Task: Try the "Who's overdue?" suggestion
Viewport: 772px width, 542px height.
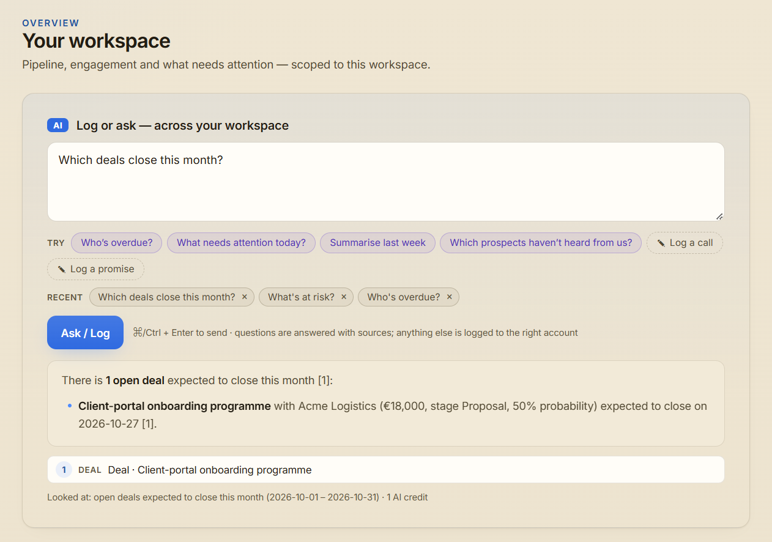Action: point(117,243)
